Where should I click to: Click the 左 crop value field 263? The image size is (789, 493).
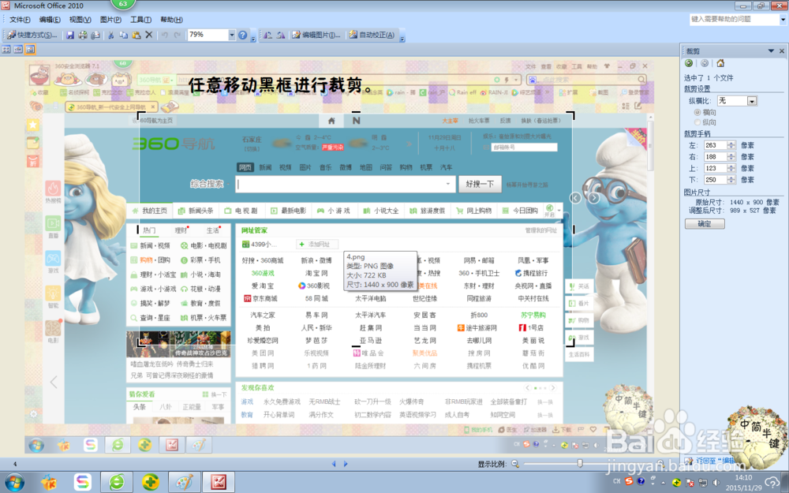click(715, 145)
